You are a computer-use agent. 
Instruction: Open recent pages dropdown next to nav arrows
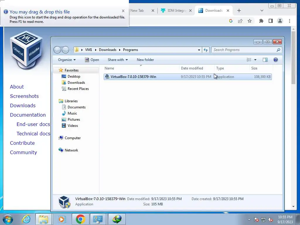click(x=71, y=50)
